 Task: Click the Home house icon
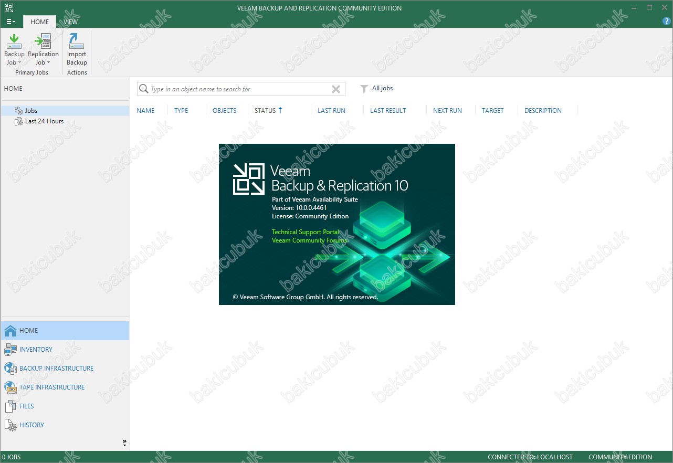[10, 331]
